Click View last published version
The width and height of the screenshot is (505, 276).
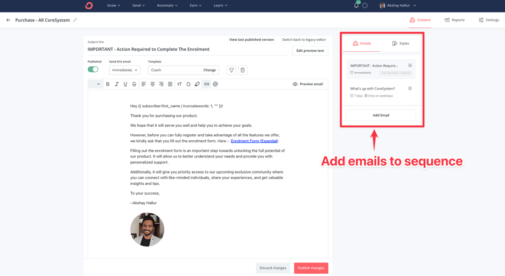[251, 40]
